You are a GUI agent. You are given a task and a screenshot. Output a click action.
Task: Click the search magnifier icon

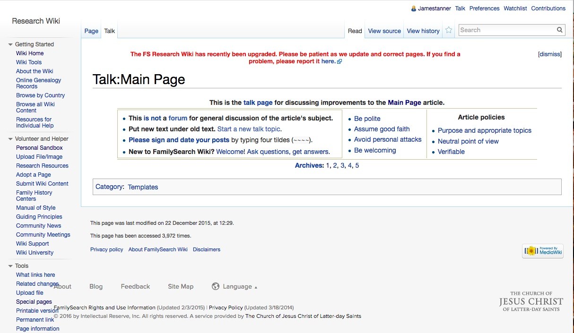coord(560,30)
